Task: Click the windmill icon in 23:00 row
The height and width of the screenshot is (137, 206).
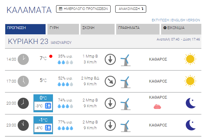Action: (125, 126)
